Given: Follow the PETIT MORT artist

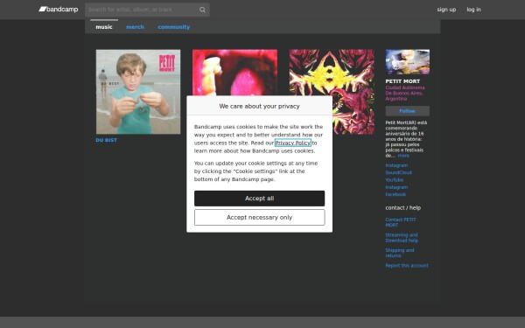Looking at the screenshot, I should pyautogui.click(x=408, y=111).
